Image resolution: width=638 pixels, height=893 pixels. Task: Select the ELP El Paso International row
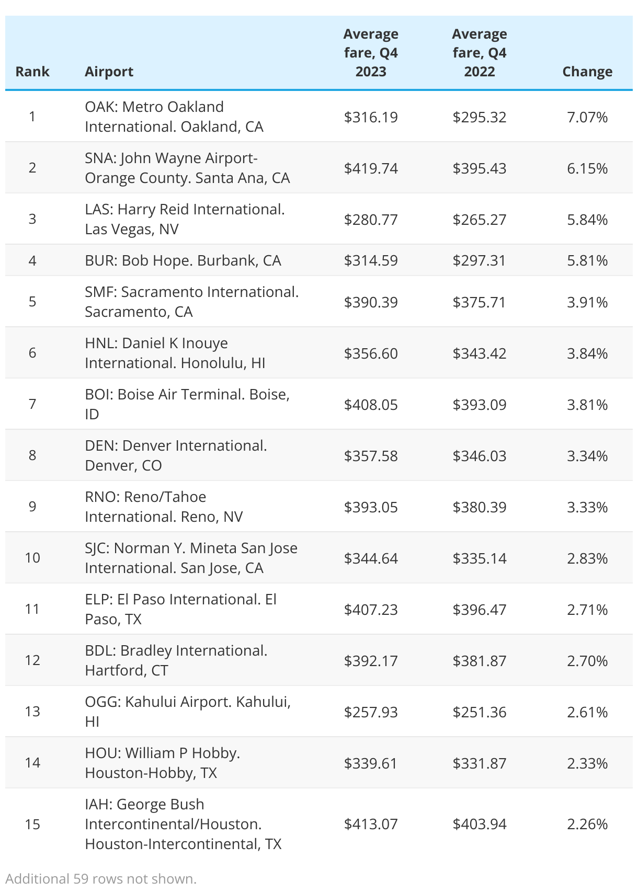click(319, 609)
